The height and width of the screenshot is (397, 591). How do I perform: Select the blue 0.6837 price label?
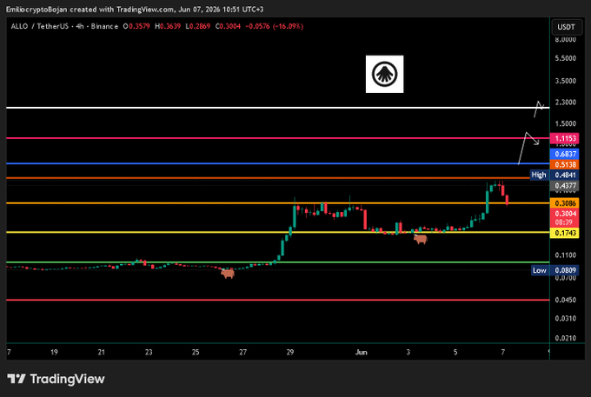pyautogui.click(x=565, y=154)
